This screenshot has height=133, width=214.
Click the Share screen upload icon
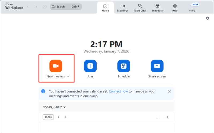[157, 66]
